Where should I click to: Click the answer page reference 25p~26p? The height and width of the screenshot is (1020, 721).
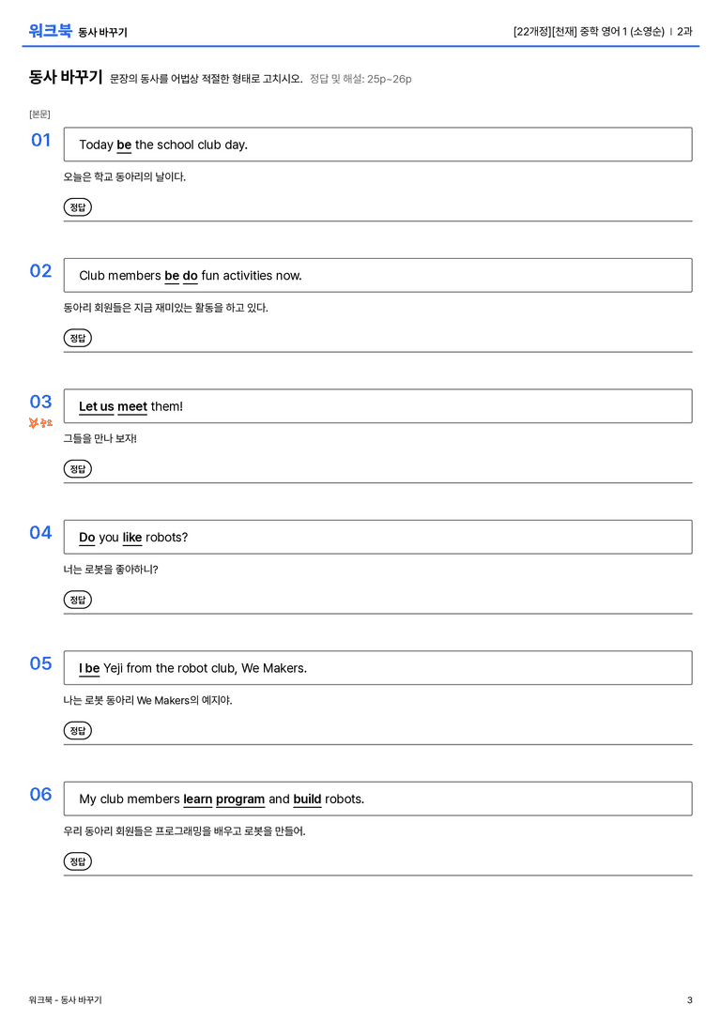[x=389, y=79]
